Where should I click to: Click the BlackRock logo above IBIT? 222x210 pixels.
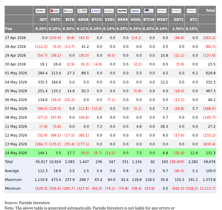(41, 11)
